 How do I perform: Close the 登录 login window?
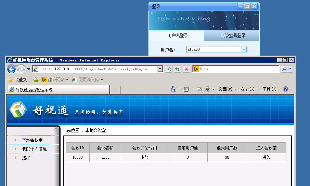tap(255, 6)
